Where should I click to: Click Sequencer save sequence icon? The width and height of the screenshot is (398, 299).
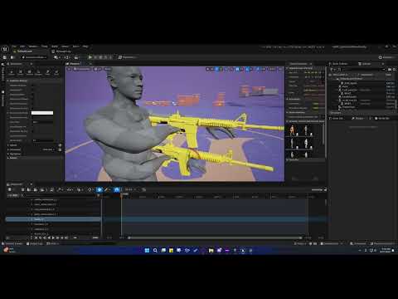(x=23, y=189)
